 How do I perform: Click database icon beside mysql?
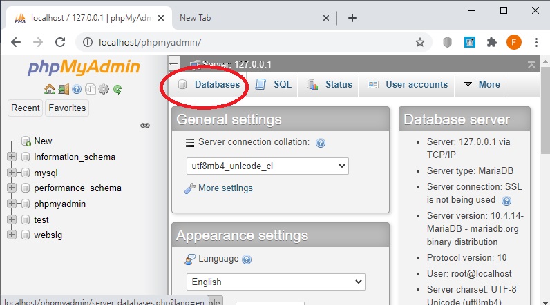[x=26, y=173]
